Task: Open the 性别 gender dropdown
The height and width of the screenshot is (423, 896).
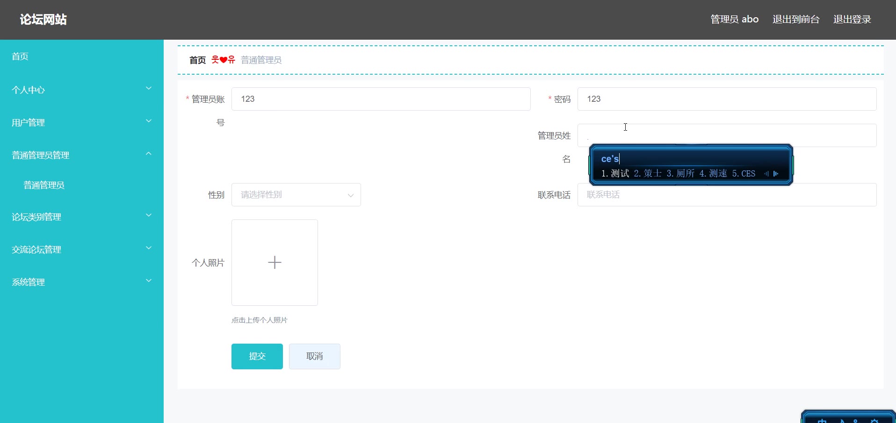Action: pyautogui.click(x=296, y=195)
